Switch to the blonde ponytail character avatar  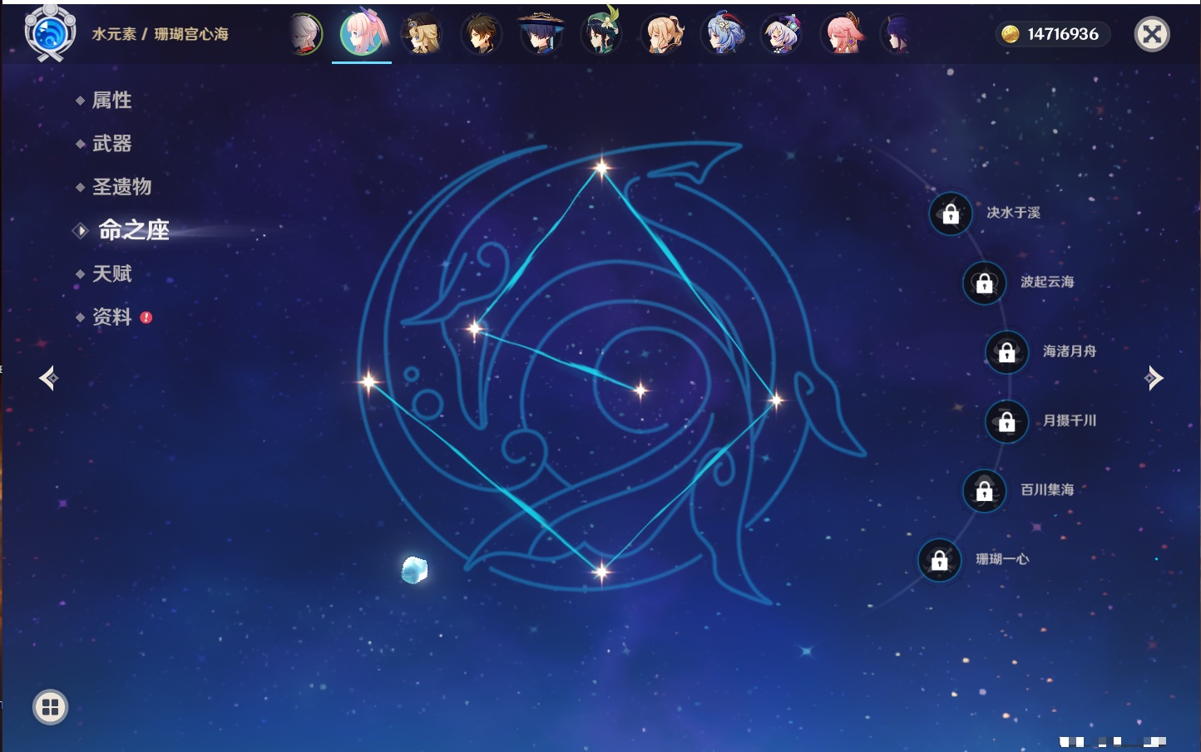point(663,34)
